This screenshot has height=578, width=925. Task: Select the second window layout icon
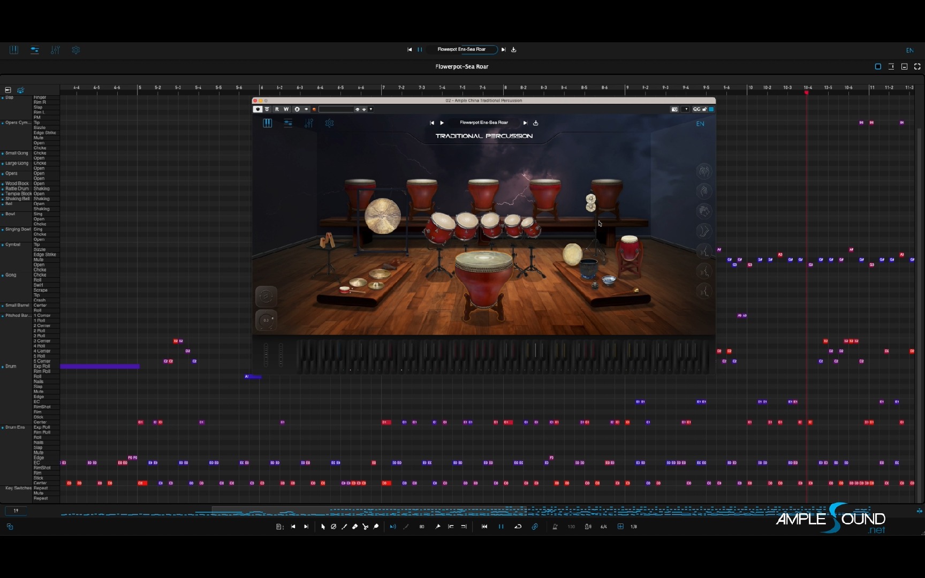[x=891, y=66]
